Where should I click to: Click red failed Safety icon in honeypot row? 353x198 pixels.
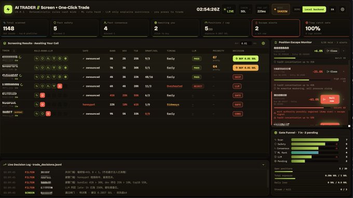tap(43, 104)
